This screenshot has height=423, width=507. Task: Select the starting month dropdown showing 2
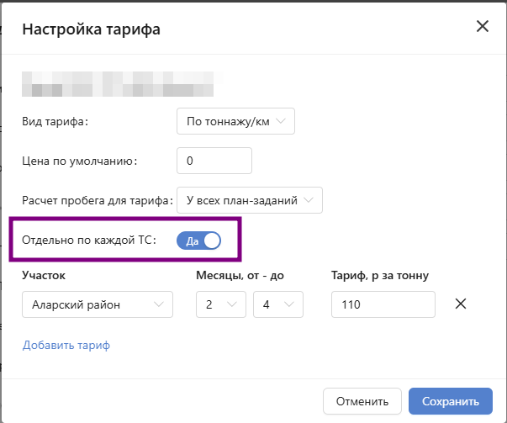221,304
